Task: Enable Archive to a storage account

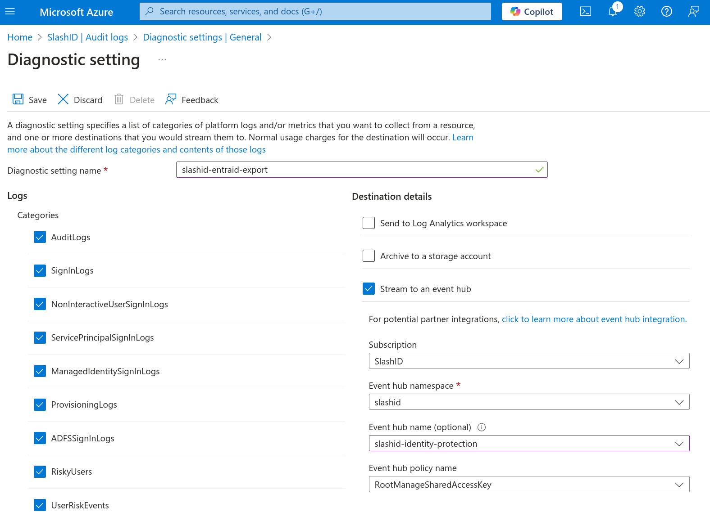Action: (x=369, y=256)
